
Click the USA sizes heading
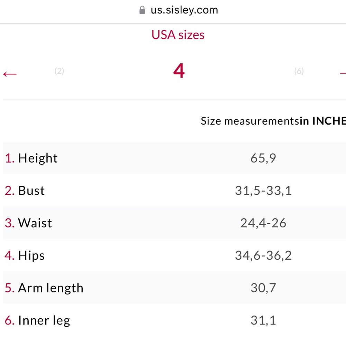(178, 35)
